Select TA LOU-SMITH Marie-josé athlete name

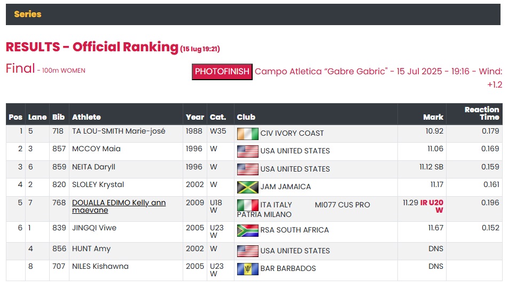point(119,131)
